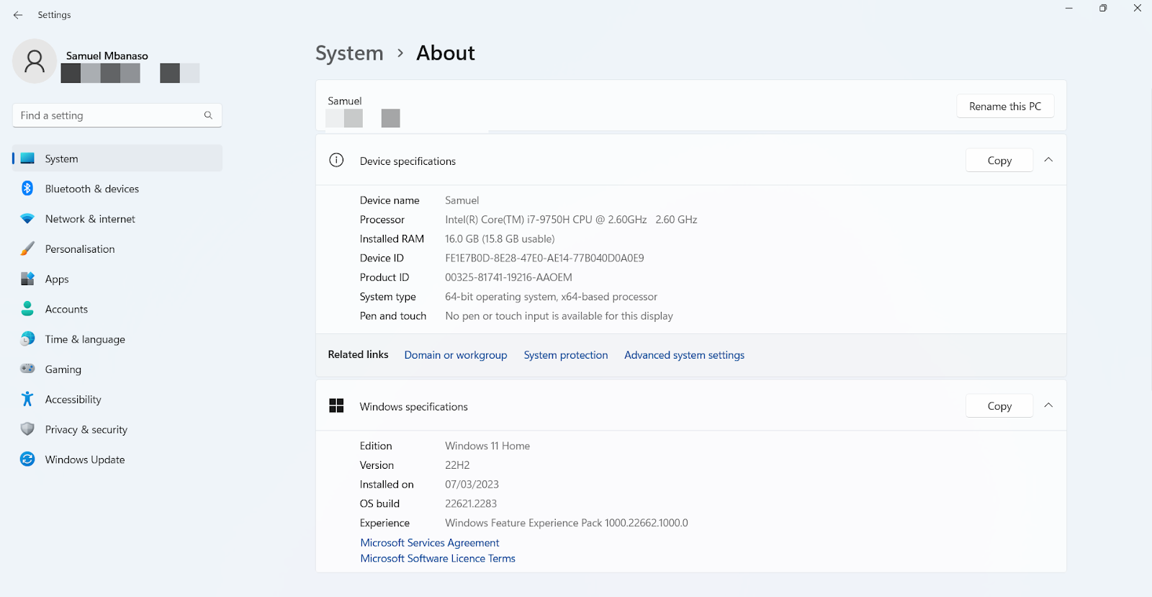
Task: Click the Time & language globe icon
Action: 27,339
